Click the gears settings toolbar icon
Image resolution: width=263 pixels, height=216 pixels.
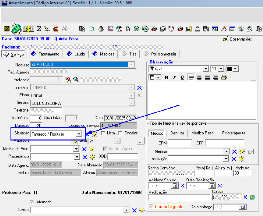pyautogui.click(x=206, y=29)
